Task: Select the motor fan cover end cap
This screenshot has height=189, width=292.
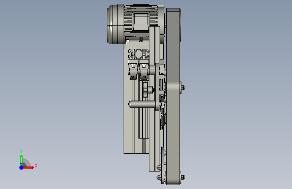Action: point(115,24)
